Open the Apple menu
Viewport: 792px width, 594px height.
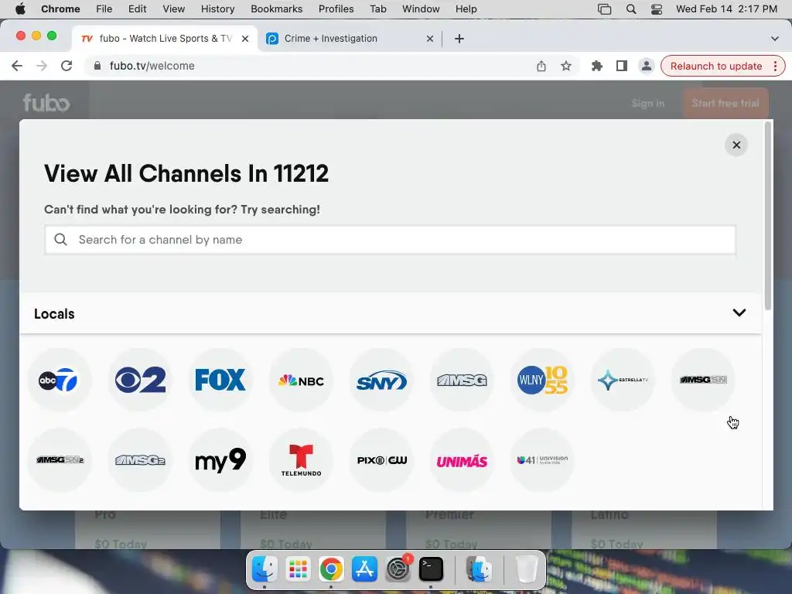pos(20,9)
